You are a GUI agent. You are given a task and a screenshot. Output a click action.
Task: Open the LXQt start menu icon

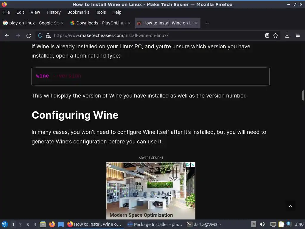(5, 224)
